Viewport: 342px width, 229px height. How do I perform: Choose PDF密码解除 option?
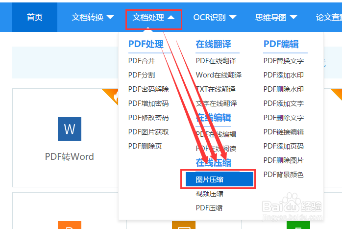148,89
